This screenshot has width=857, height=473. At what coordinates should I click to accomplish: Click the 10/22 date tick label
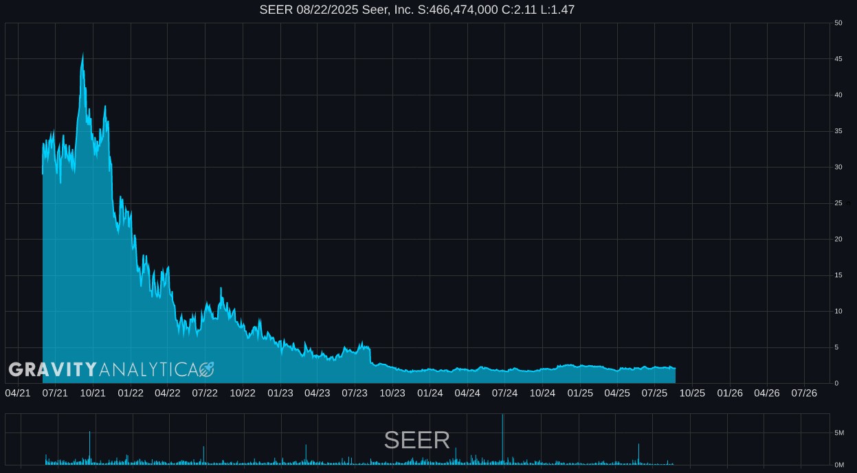pyautogui.click(x=243, y=393)
